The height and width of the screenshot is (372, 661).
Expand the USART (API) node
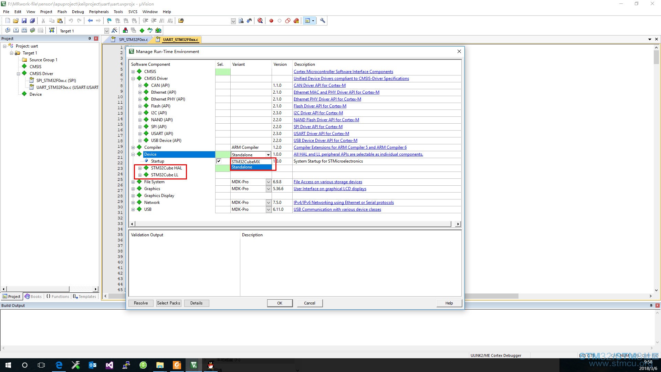pyautogui.click(x=140, y=134)
